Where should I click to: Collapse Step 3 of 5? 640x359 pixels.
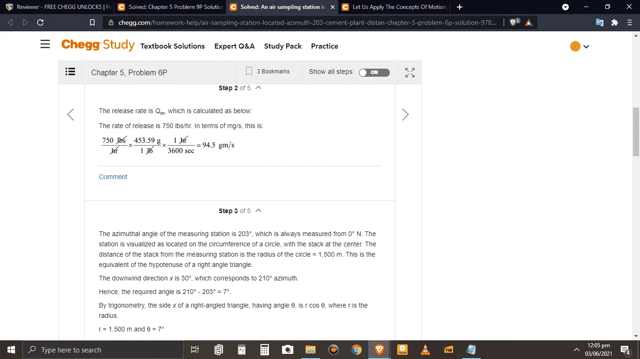(258, 210)
